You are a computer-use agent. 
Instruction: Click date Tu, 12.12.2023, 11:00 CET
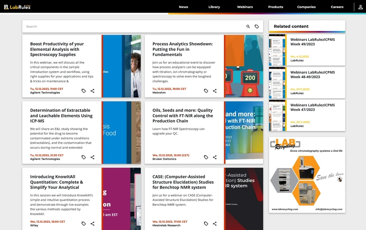tap(47, 89)
